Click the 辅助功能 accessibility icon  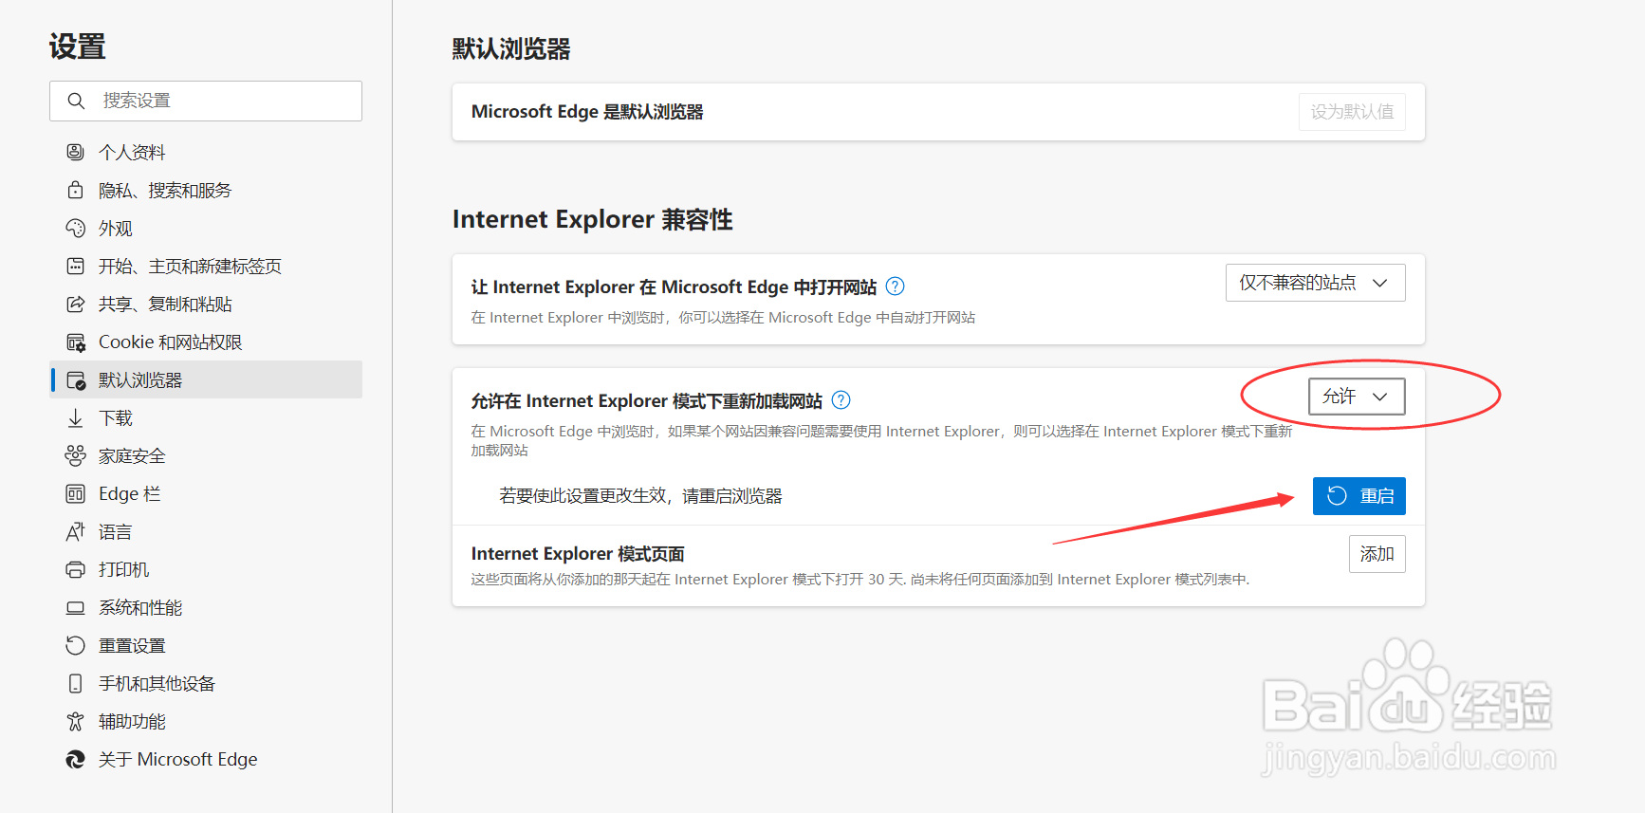pos(75,721)
